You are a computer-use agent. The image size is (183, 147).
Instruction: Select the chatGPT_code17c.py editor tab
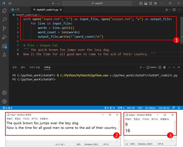click(x=47, y=10)
